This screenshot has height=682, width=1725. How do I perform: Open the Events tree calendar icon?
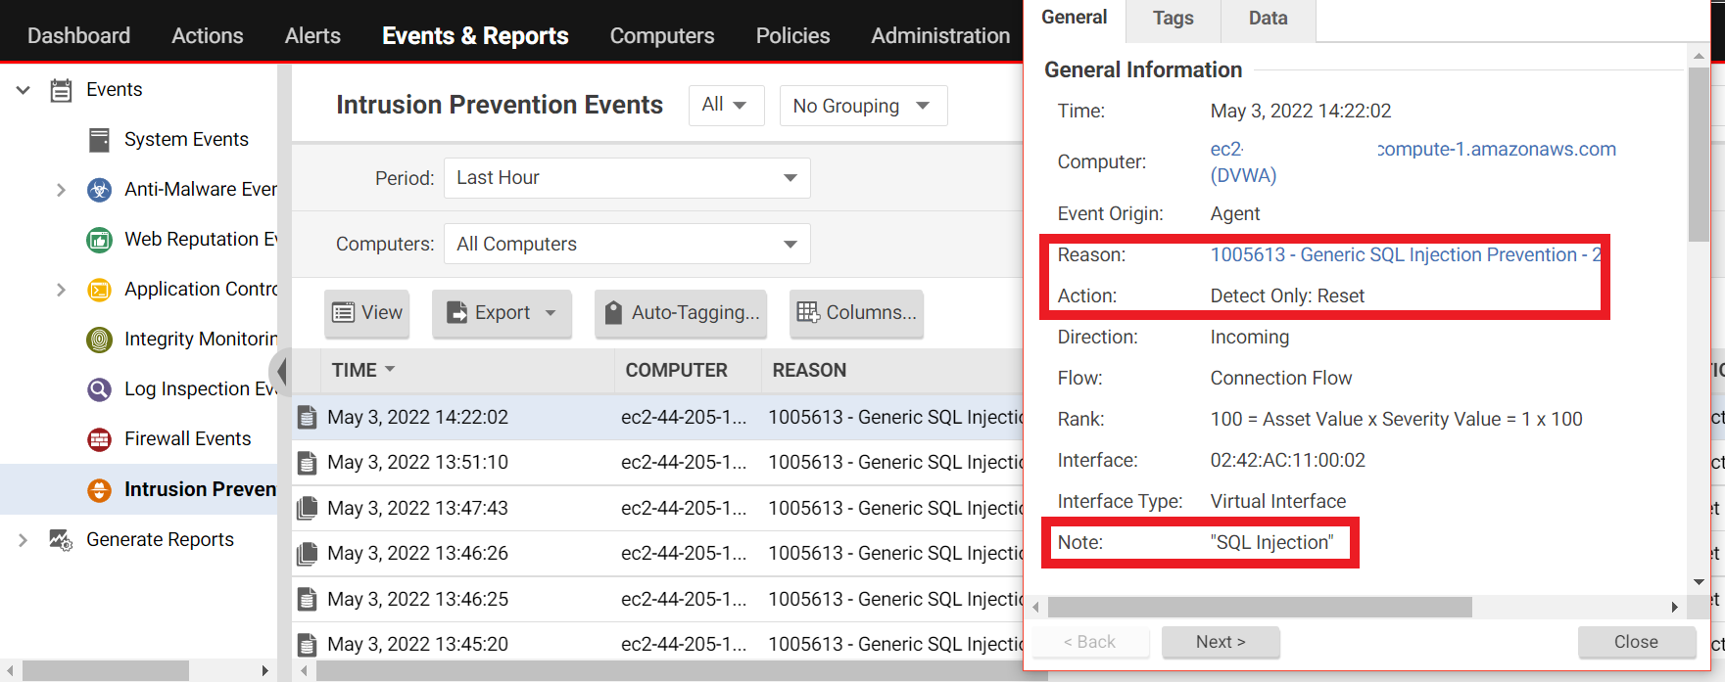[x=61, y=90]
